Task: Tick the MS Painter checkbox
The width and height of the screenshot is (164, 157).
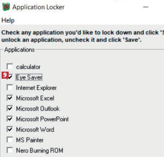Action: [10, 140]
